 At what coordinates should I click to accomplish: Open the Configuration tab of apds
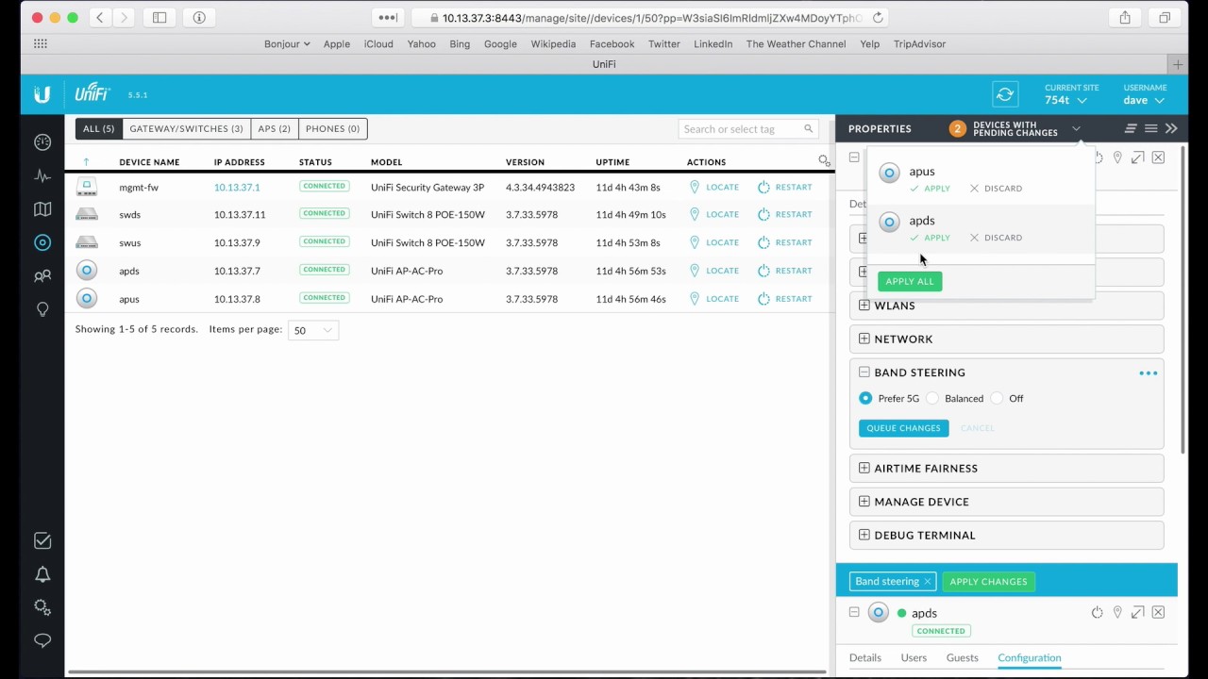[x=1029, y=657]
